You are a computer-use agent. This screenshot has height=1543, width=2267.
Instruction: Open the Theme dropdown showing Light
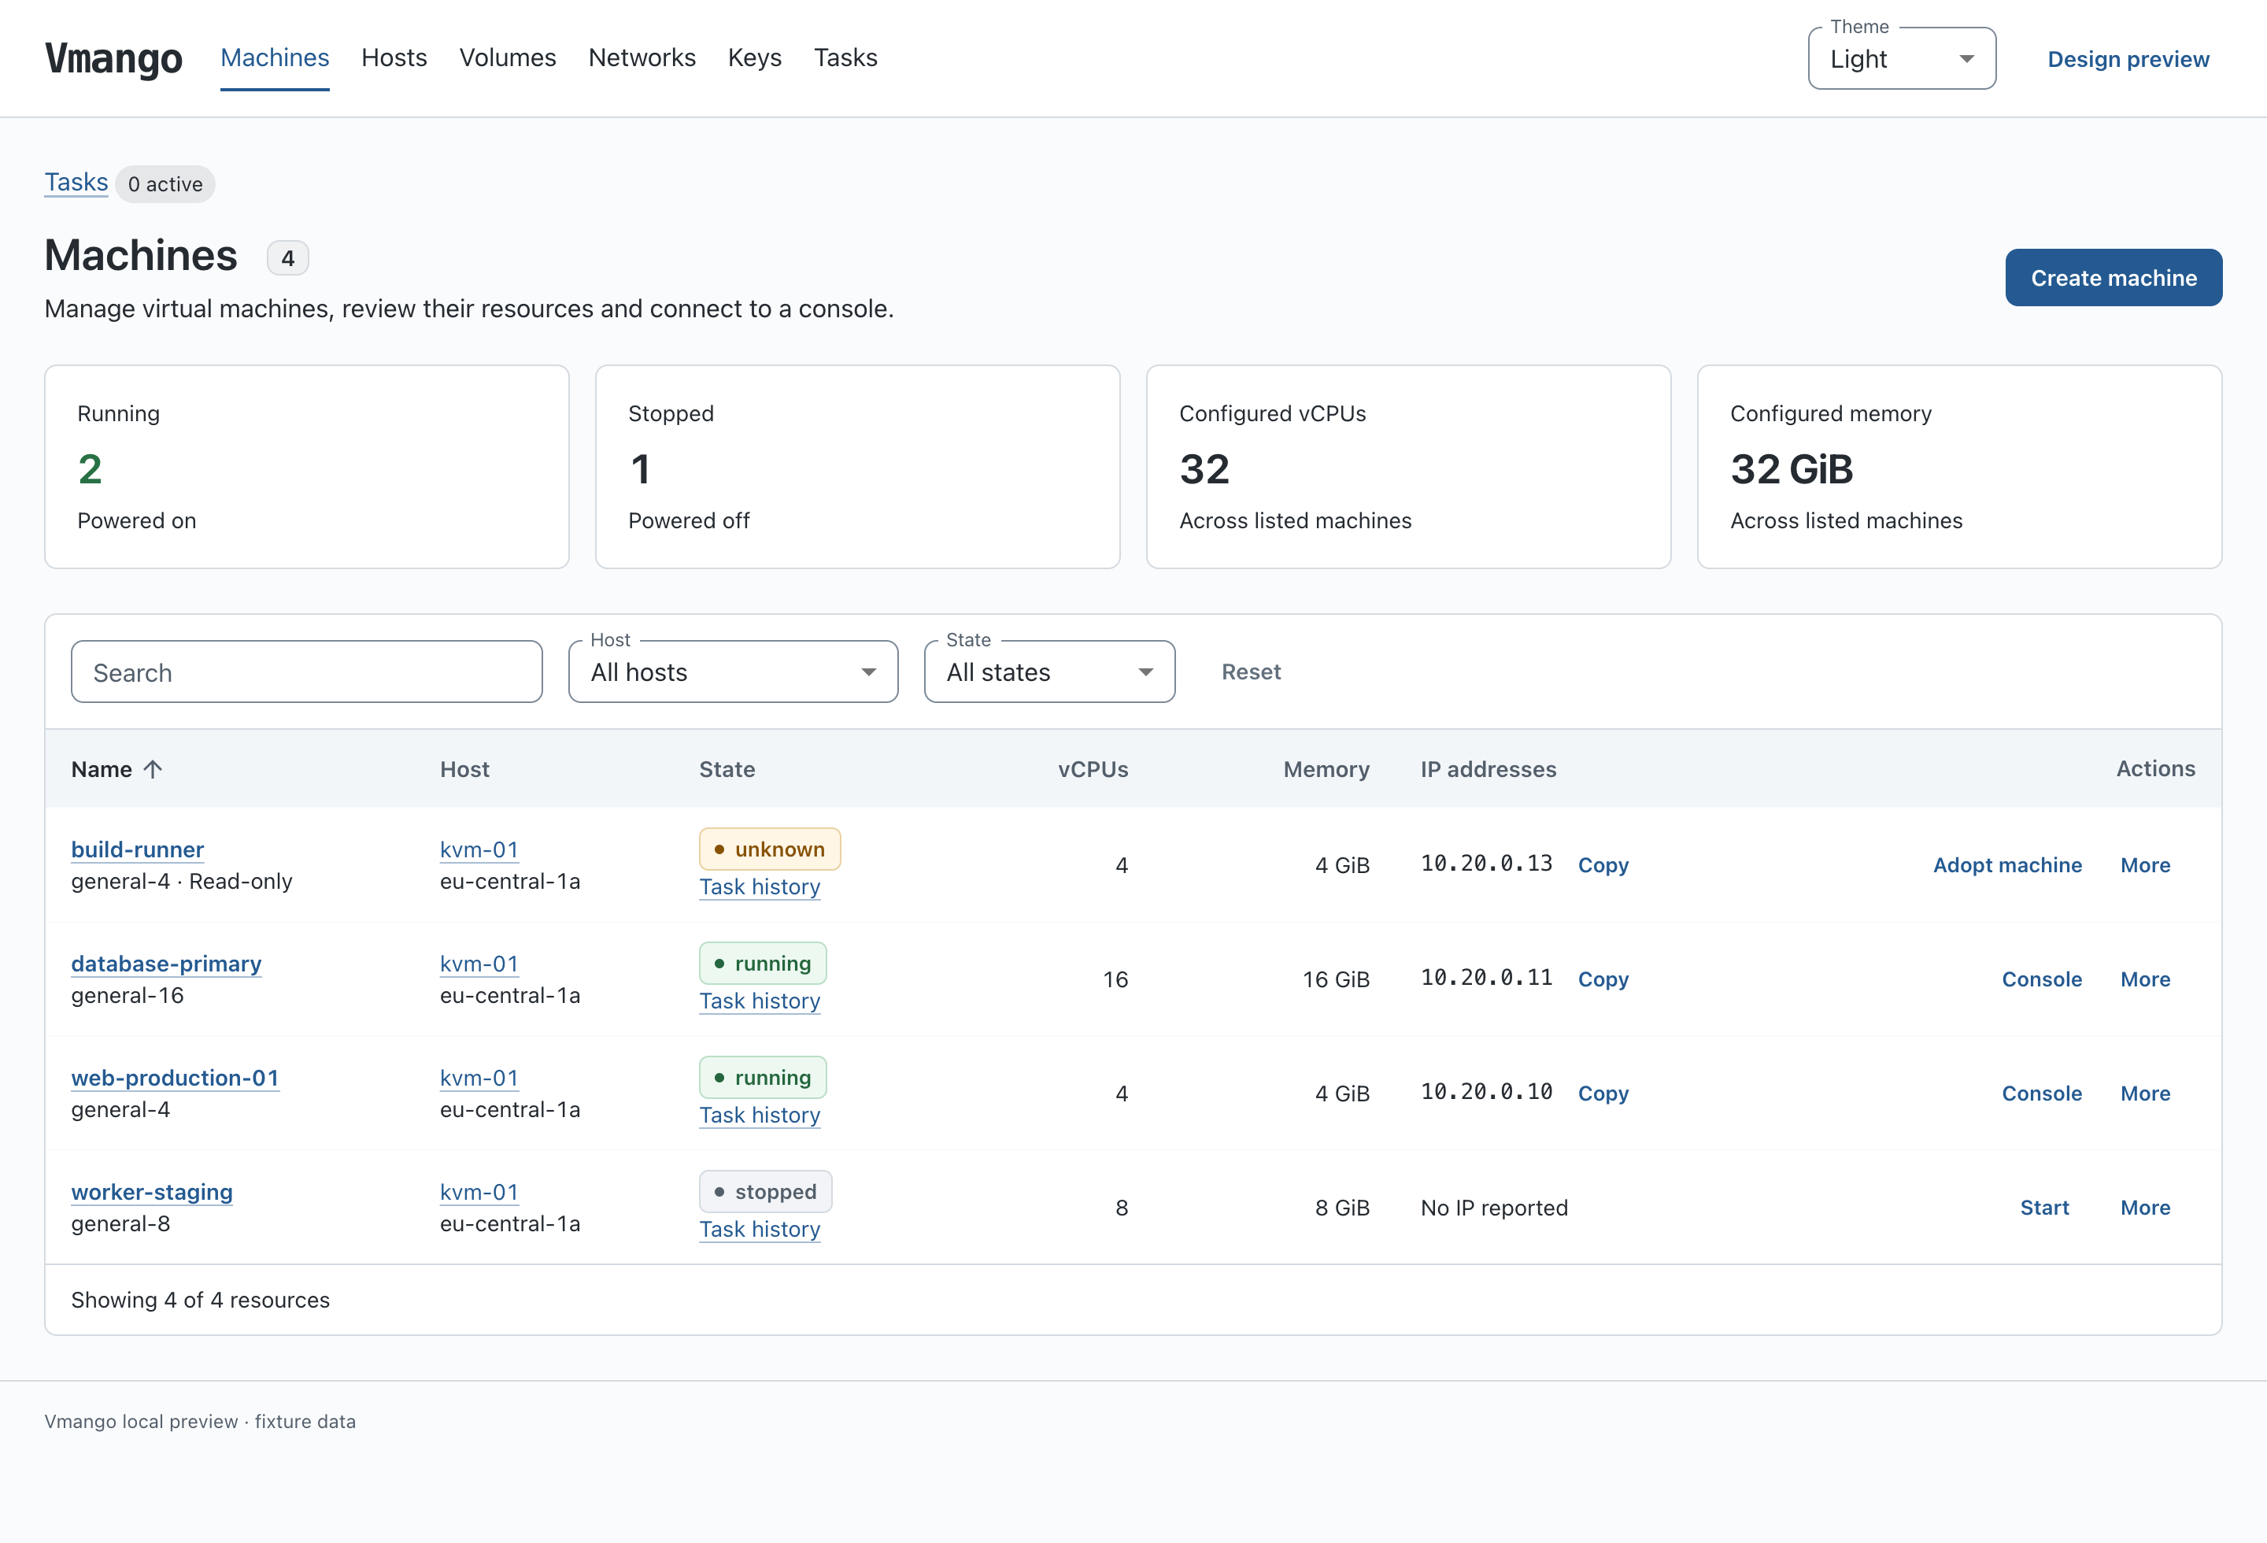pos(1901,58)
